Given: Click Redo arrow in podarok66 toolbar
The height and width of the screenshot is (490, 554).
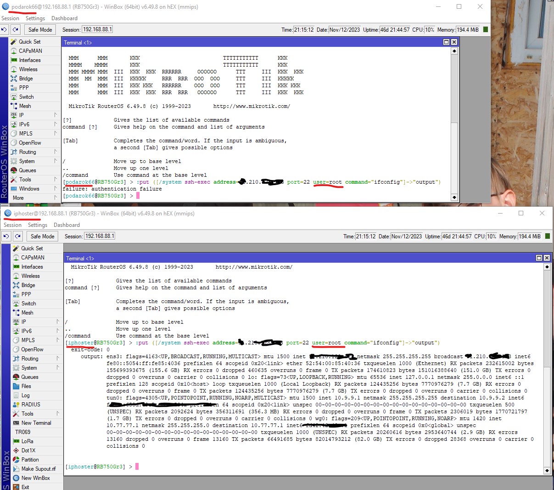Looking at the screenshot, I should (16, 29).
